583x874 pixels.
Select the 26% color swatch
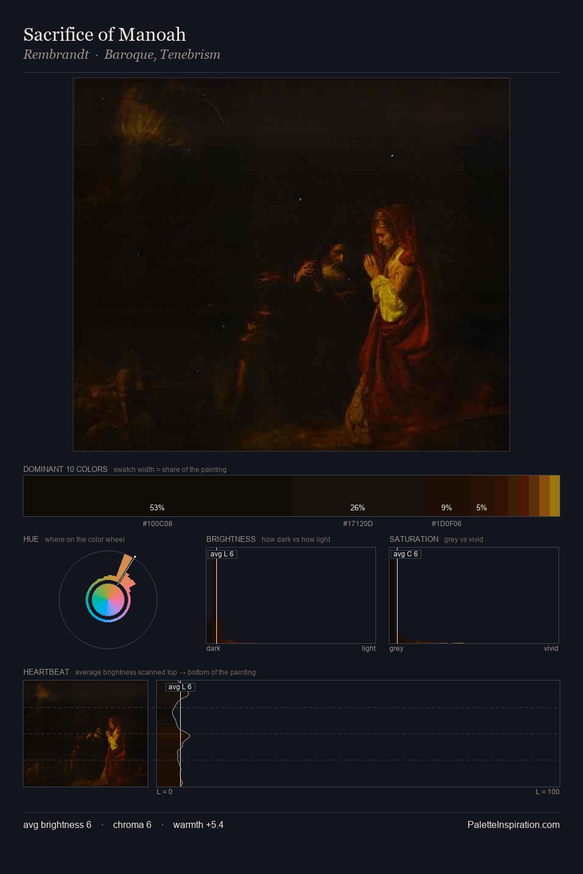click(358, 496)
